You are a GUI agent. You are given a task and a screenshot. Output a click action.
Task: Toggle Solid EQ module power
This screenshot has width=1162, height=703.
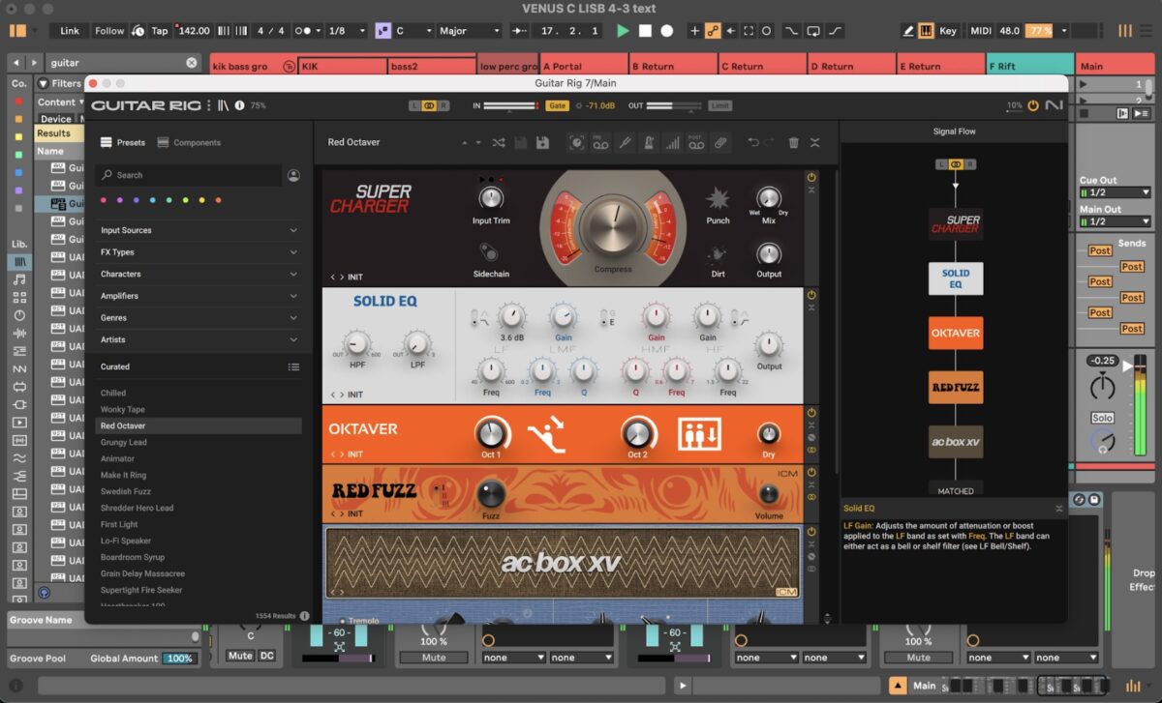click(811, 294)
